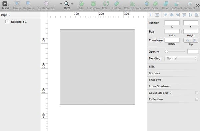Click the Rotate Copies icon

(133, 4)
